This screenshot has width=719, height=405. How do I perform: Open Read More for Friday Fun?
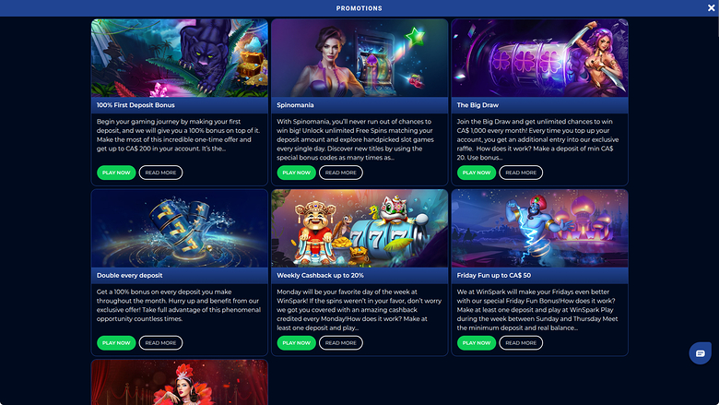coord(521,342)
